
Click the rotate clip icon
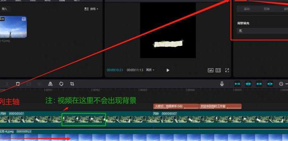61,84
